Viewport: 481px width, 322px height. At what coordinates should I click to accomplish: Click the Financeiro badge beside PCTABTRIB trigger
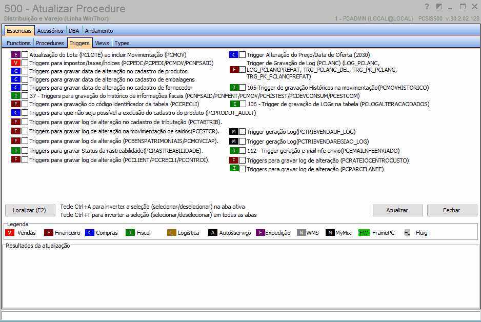tap(16, 122)
